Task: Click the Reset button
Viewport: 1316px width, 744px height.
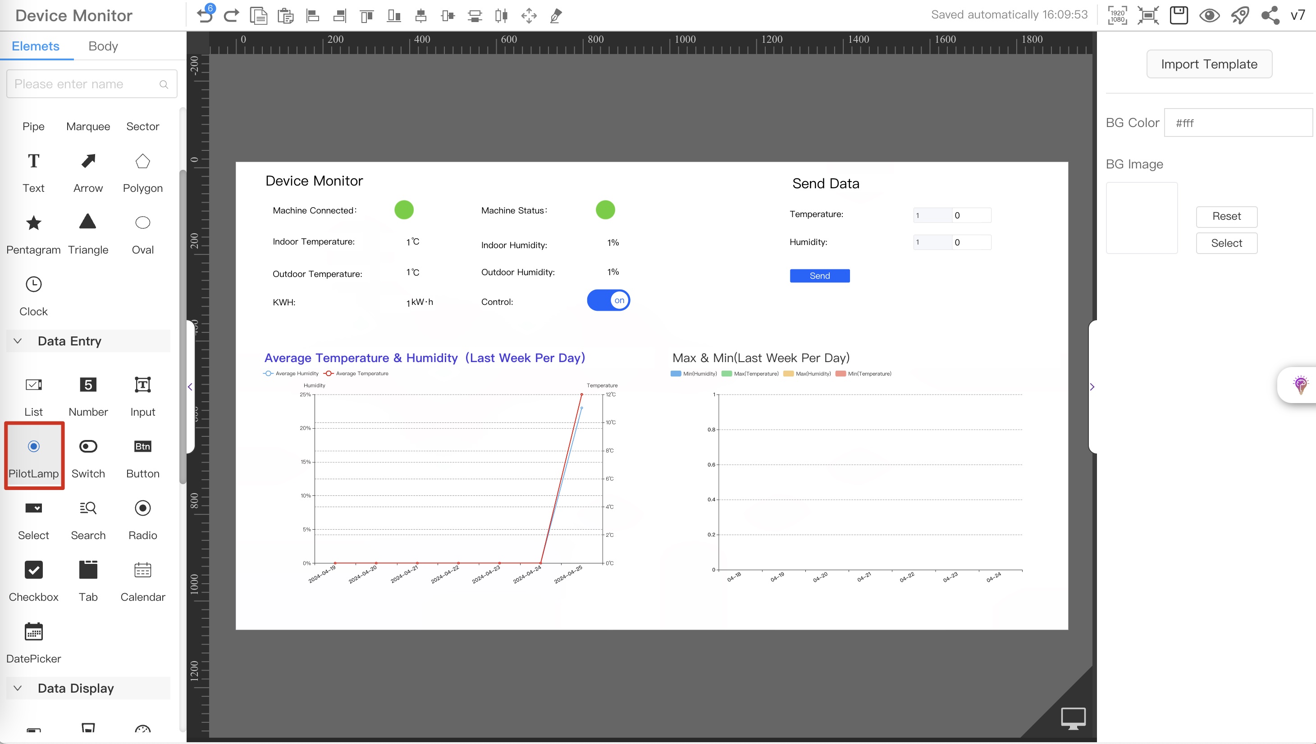Action: pos(1226,216)
